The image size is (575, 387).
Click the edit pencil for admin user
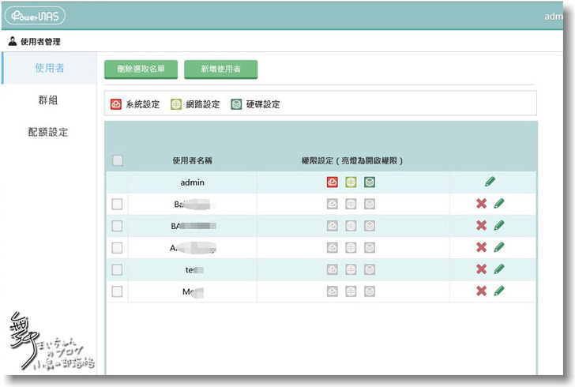pyautogui.click(x=490, y=182)
